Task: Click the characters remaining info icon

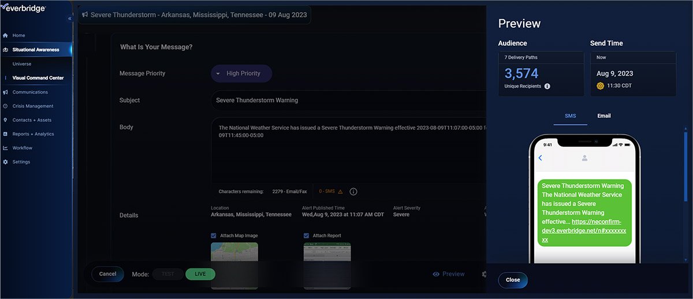Action: coord(353,192)
